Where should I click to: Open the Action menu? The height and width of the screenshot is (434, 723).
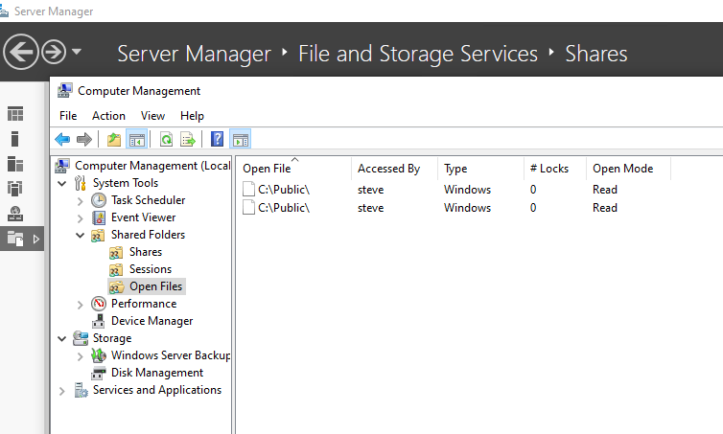108,116
